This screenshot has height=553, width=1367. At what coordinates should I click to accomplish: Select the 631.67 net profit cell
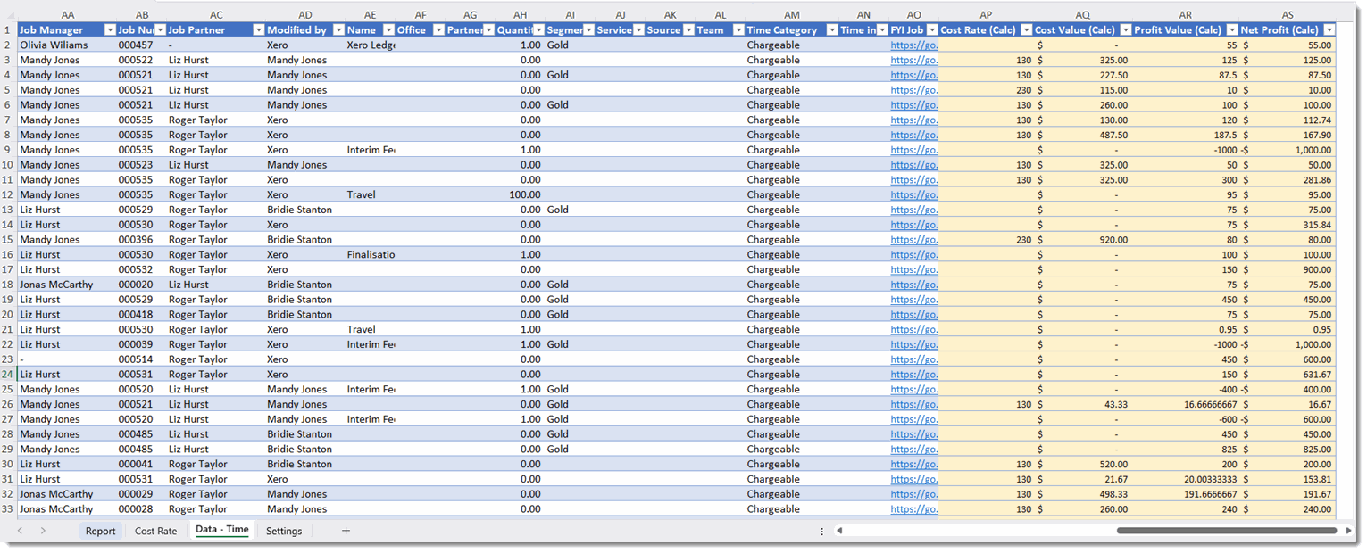1288,375
